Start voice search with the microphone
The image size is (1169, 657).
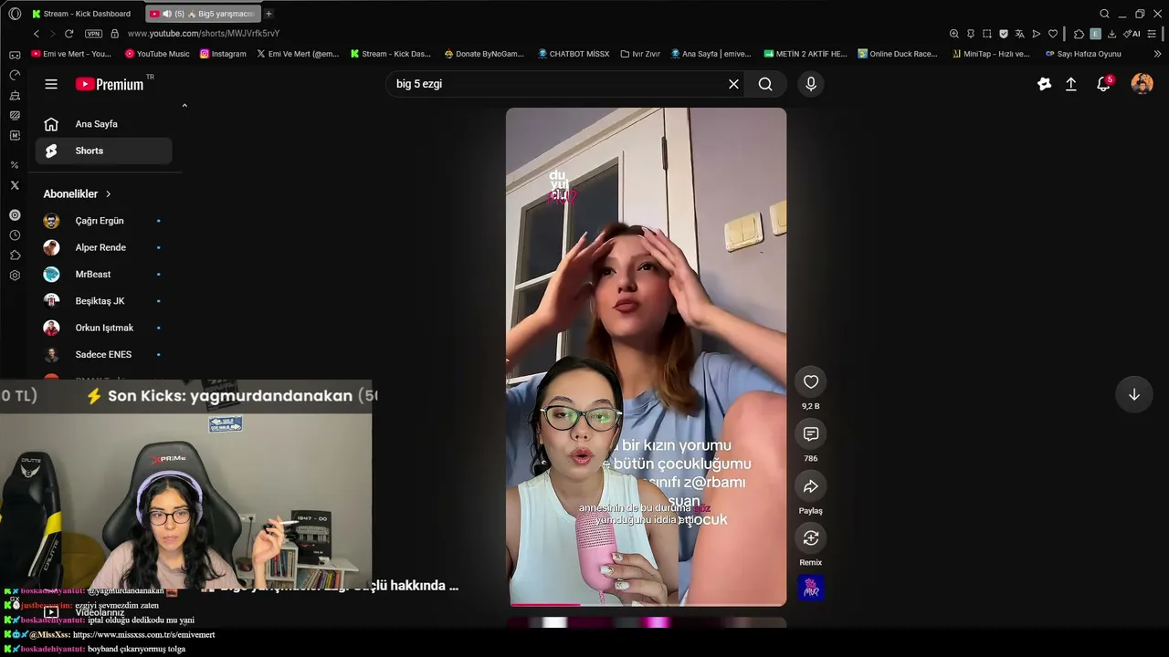(811, 84)
